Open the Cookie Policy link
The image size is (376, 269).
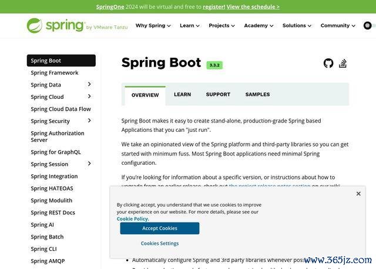(x=133, y=219)
